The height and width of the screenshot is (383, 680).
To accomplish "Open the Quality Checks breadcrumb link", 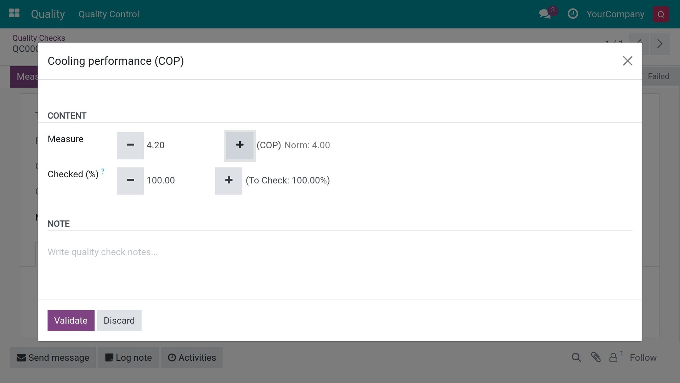I will point(39,38).
